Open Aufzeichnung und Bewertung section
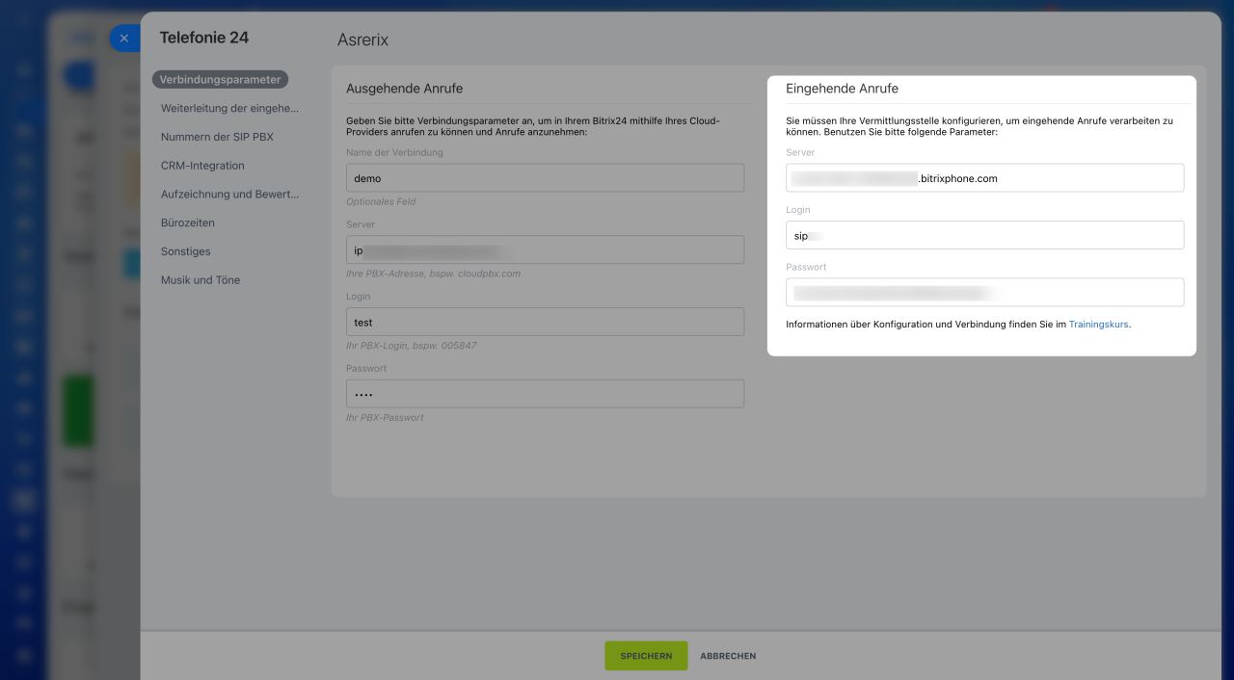Viewport: 1234px width, 680px height. (x=230, y=194)
